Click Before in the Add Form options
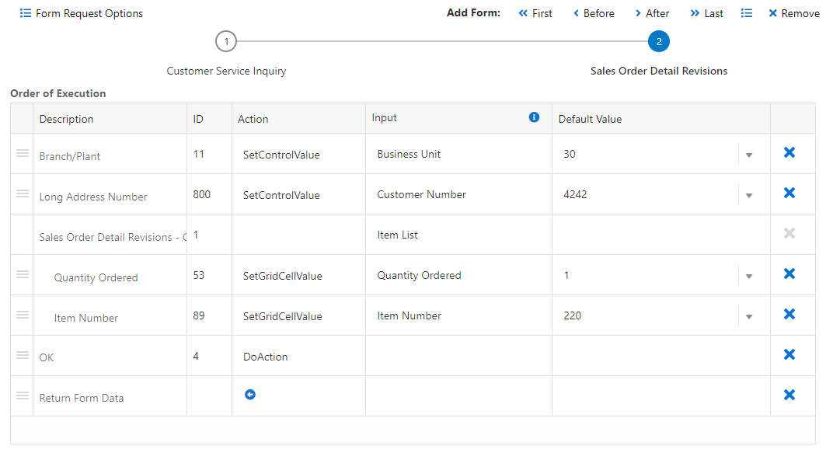Viewport: 826px width, 453px height. [x=594, y=13]
